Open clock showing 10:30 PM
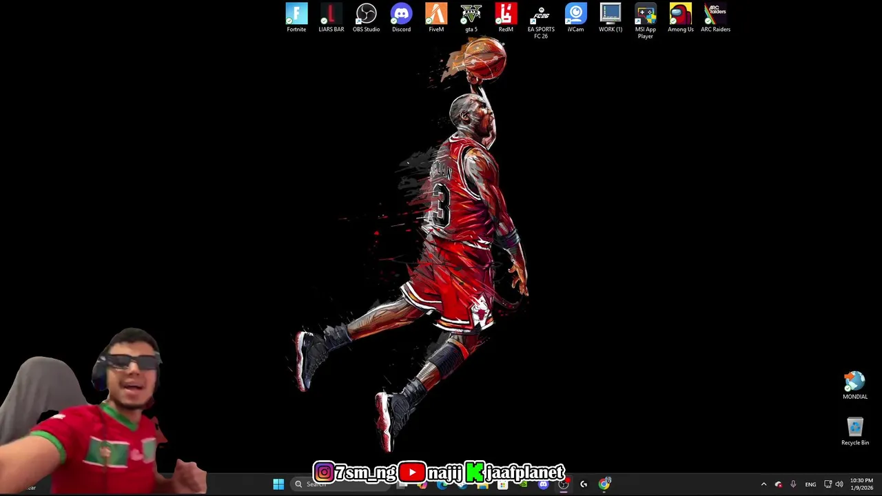Image resolution: width=882 pixels, height=496 pixels. tap(861, 484)
